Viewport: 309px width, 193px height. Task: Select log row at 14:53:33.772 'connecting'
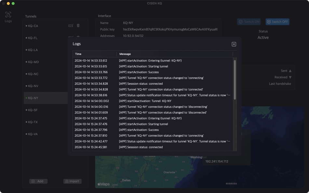coord(153,78)
